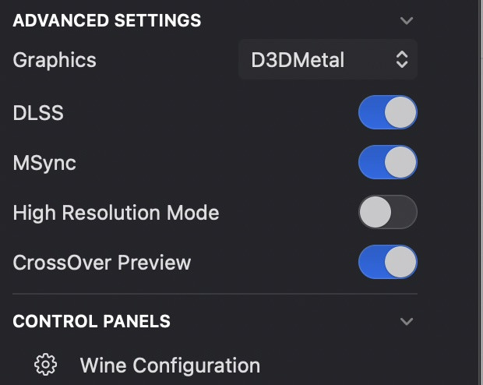The image size is (483, 385).
Task: Open Wine Configuration control panel
Action: pos(170,365)
